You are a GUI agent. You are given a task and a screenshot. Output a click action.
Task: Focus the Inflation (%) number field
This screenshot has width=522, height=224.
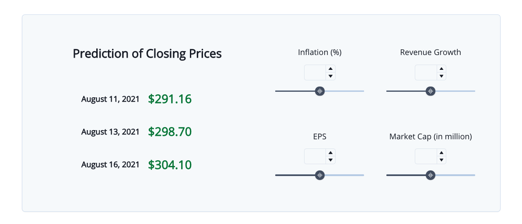tap(315, 72)
